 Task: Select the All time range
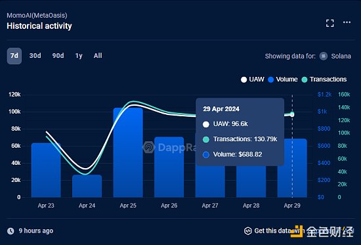[98, 56]
